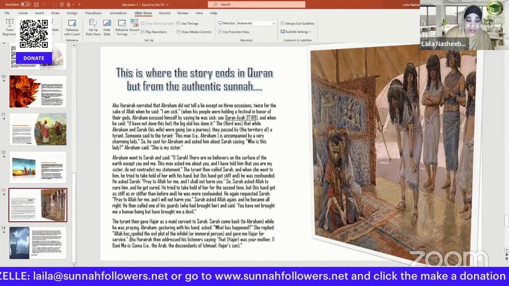Switch to the View tab
The image size is (509, 286).
point(199,13)
